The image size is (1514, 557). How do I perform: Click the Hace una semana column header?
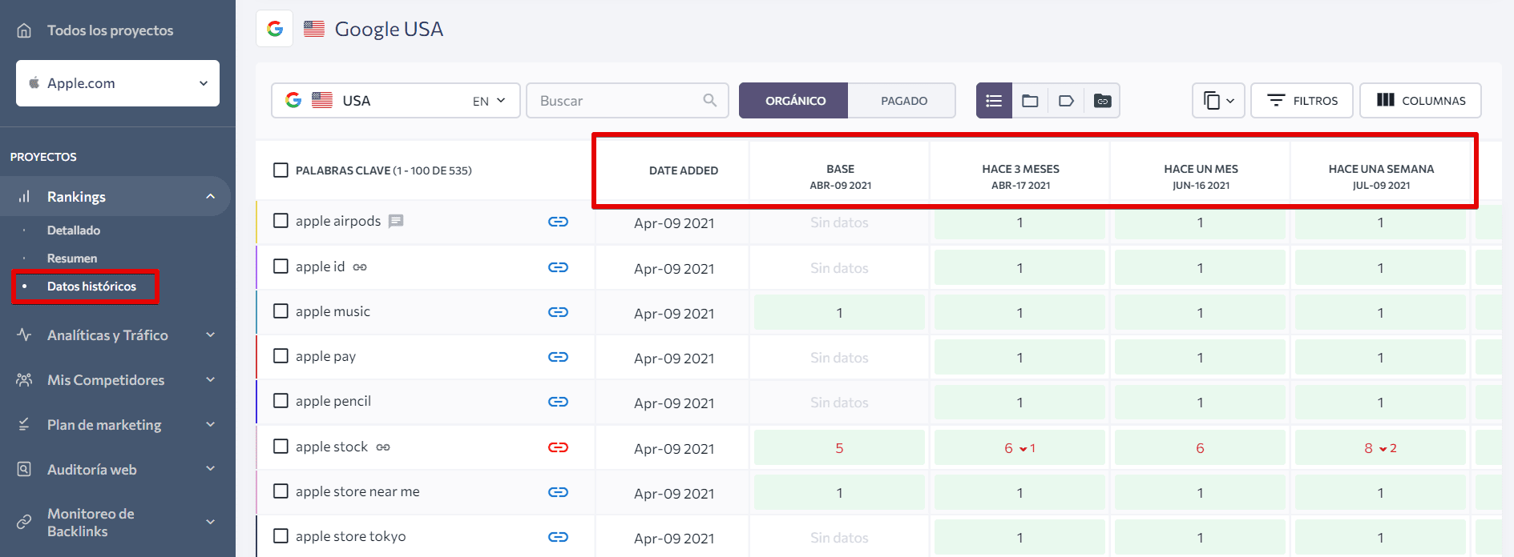click(x=1381, y=177)
